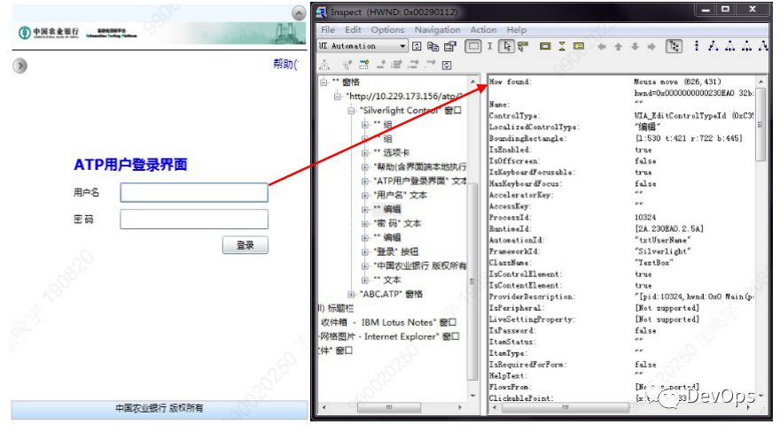Image resolution: width=780 pixels, height=432 pixels.
Task: Click the BoundingRectangle property label
Action: (527, 138)
